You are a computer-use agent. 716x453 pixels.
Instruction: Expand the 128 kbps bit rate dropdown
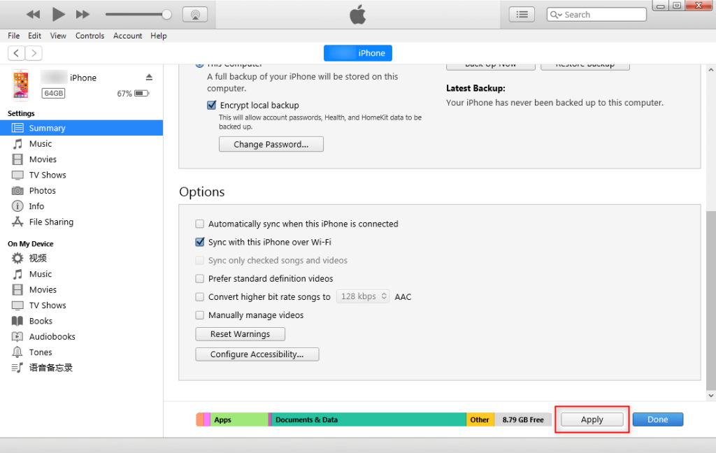tap(363, 296)
